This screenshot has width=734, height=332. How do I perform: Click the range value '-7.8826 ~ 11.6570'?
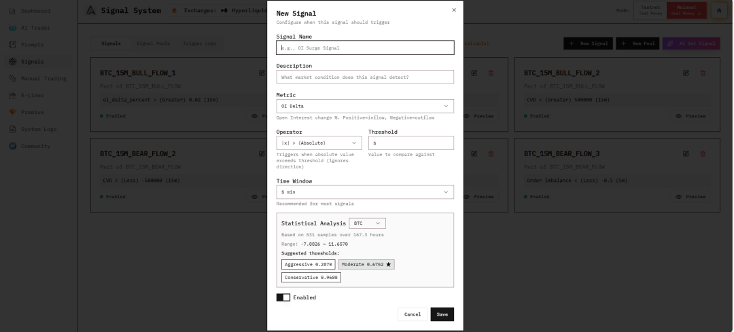tap(324, 244)
